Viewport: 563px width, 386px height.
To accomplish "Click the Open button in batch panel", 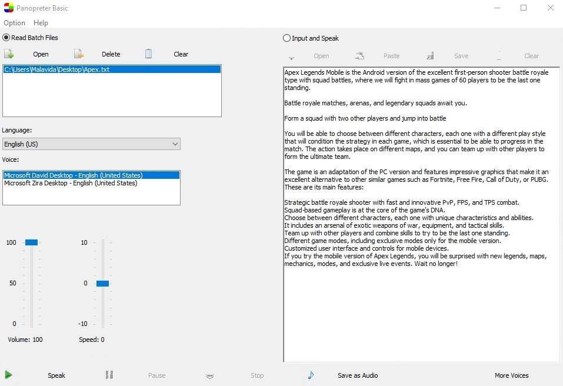I will pyautogui.click(x=41, y=54).
